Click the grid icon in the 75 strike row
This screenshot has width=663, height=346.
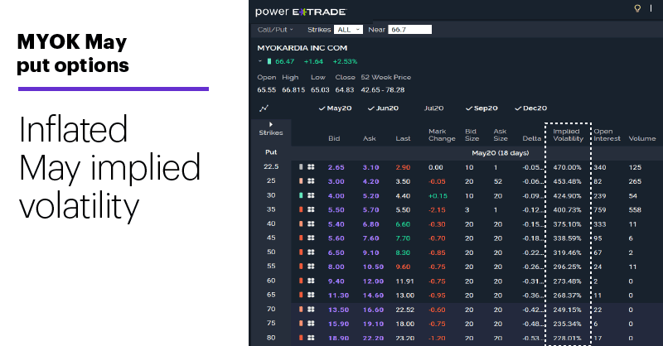[311, 324]
